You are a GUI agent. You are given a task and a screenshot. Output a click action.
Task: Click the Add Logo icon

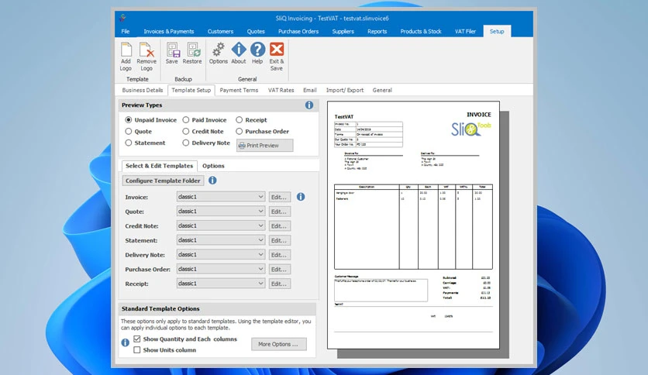click(126, 50)
